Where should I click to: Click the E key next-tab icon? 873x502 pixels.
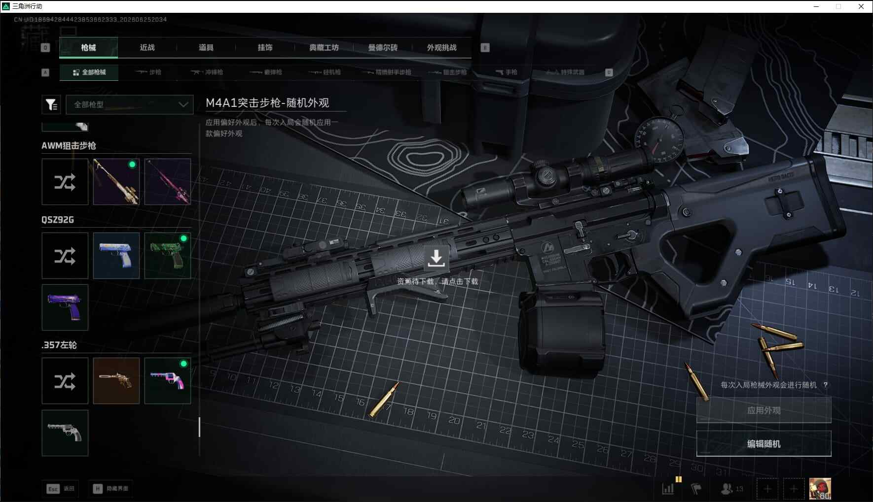point(485,48)
